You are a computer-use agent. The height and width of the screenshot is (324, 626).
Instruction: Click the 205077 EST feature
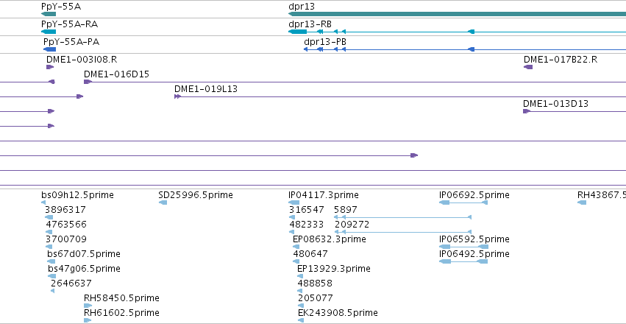[x=301, y=306]
